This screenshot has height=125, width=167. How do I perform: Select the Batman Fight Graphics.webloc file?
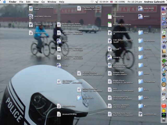point(110,73)
